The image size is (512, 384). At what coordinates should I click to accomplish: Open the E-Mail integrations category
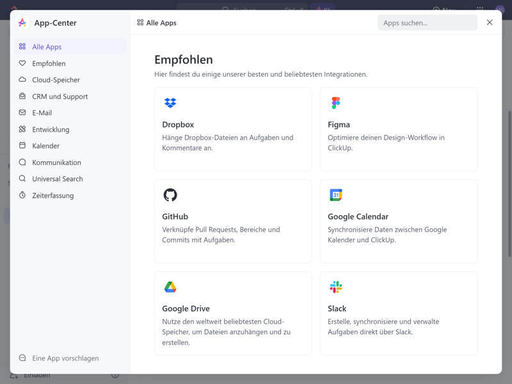[x=42, y=113]
